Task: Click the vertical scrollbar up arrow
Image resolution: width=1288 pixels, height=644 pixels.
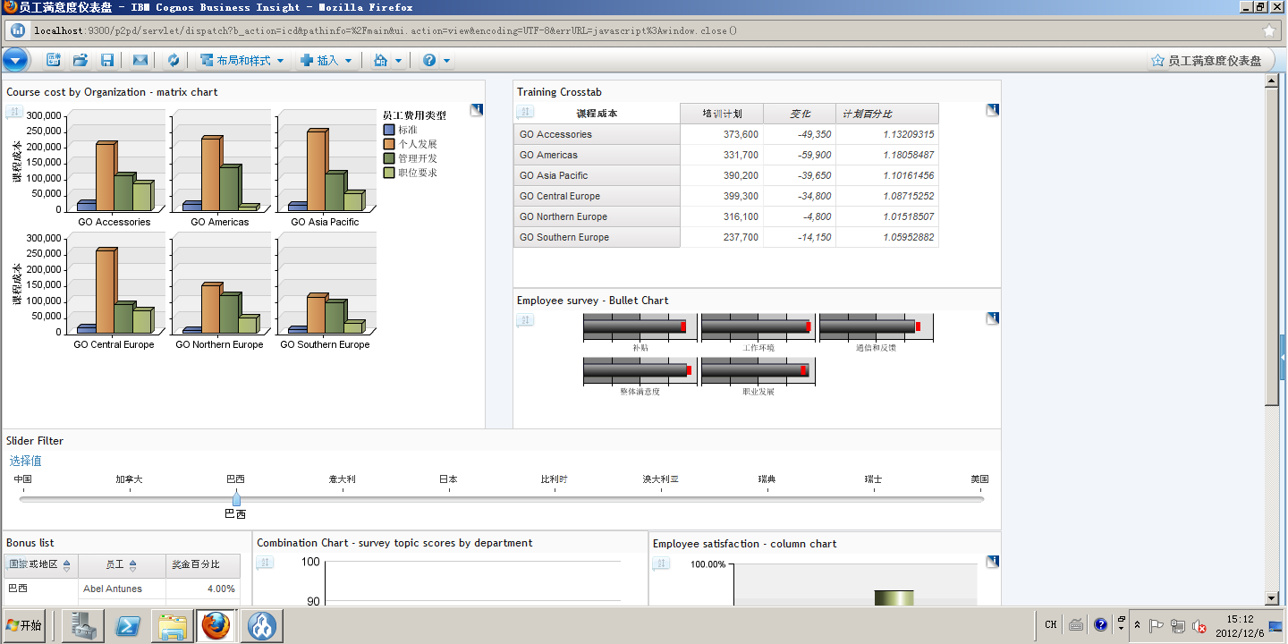Action: coord(1272,82)
